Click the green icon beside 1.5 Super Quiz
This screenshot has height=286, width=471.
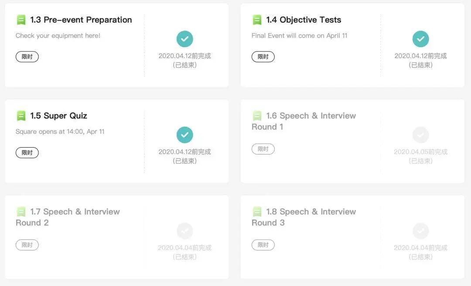click(x=21, y=116)
